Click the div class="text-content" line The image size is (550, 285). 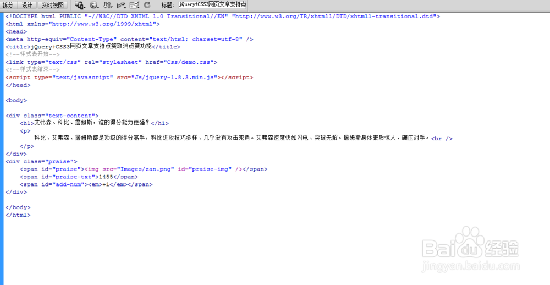(52, 116)
